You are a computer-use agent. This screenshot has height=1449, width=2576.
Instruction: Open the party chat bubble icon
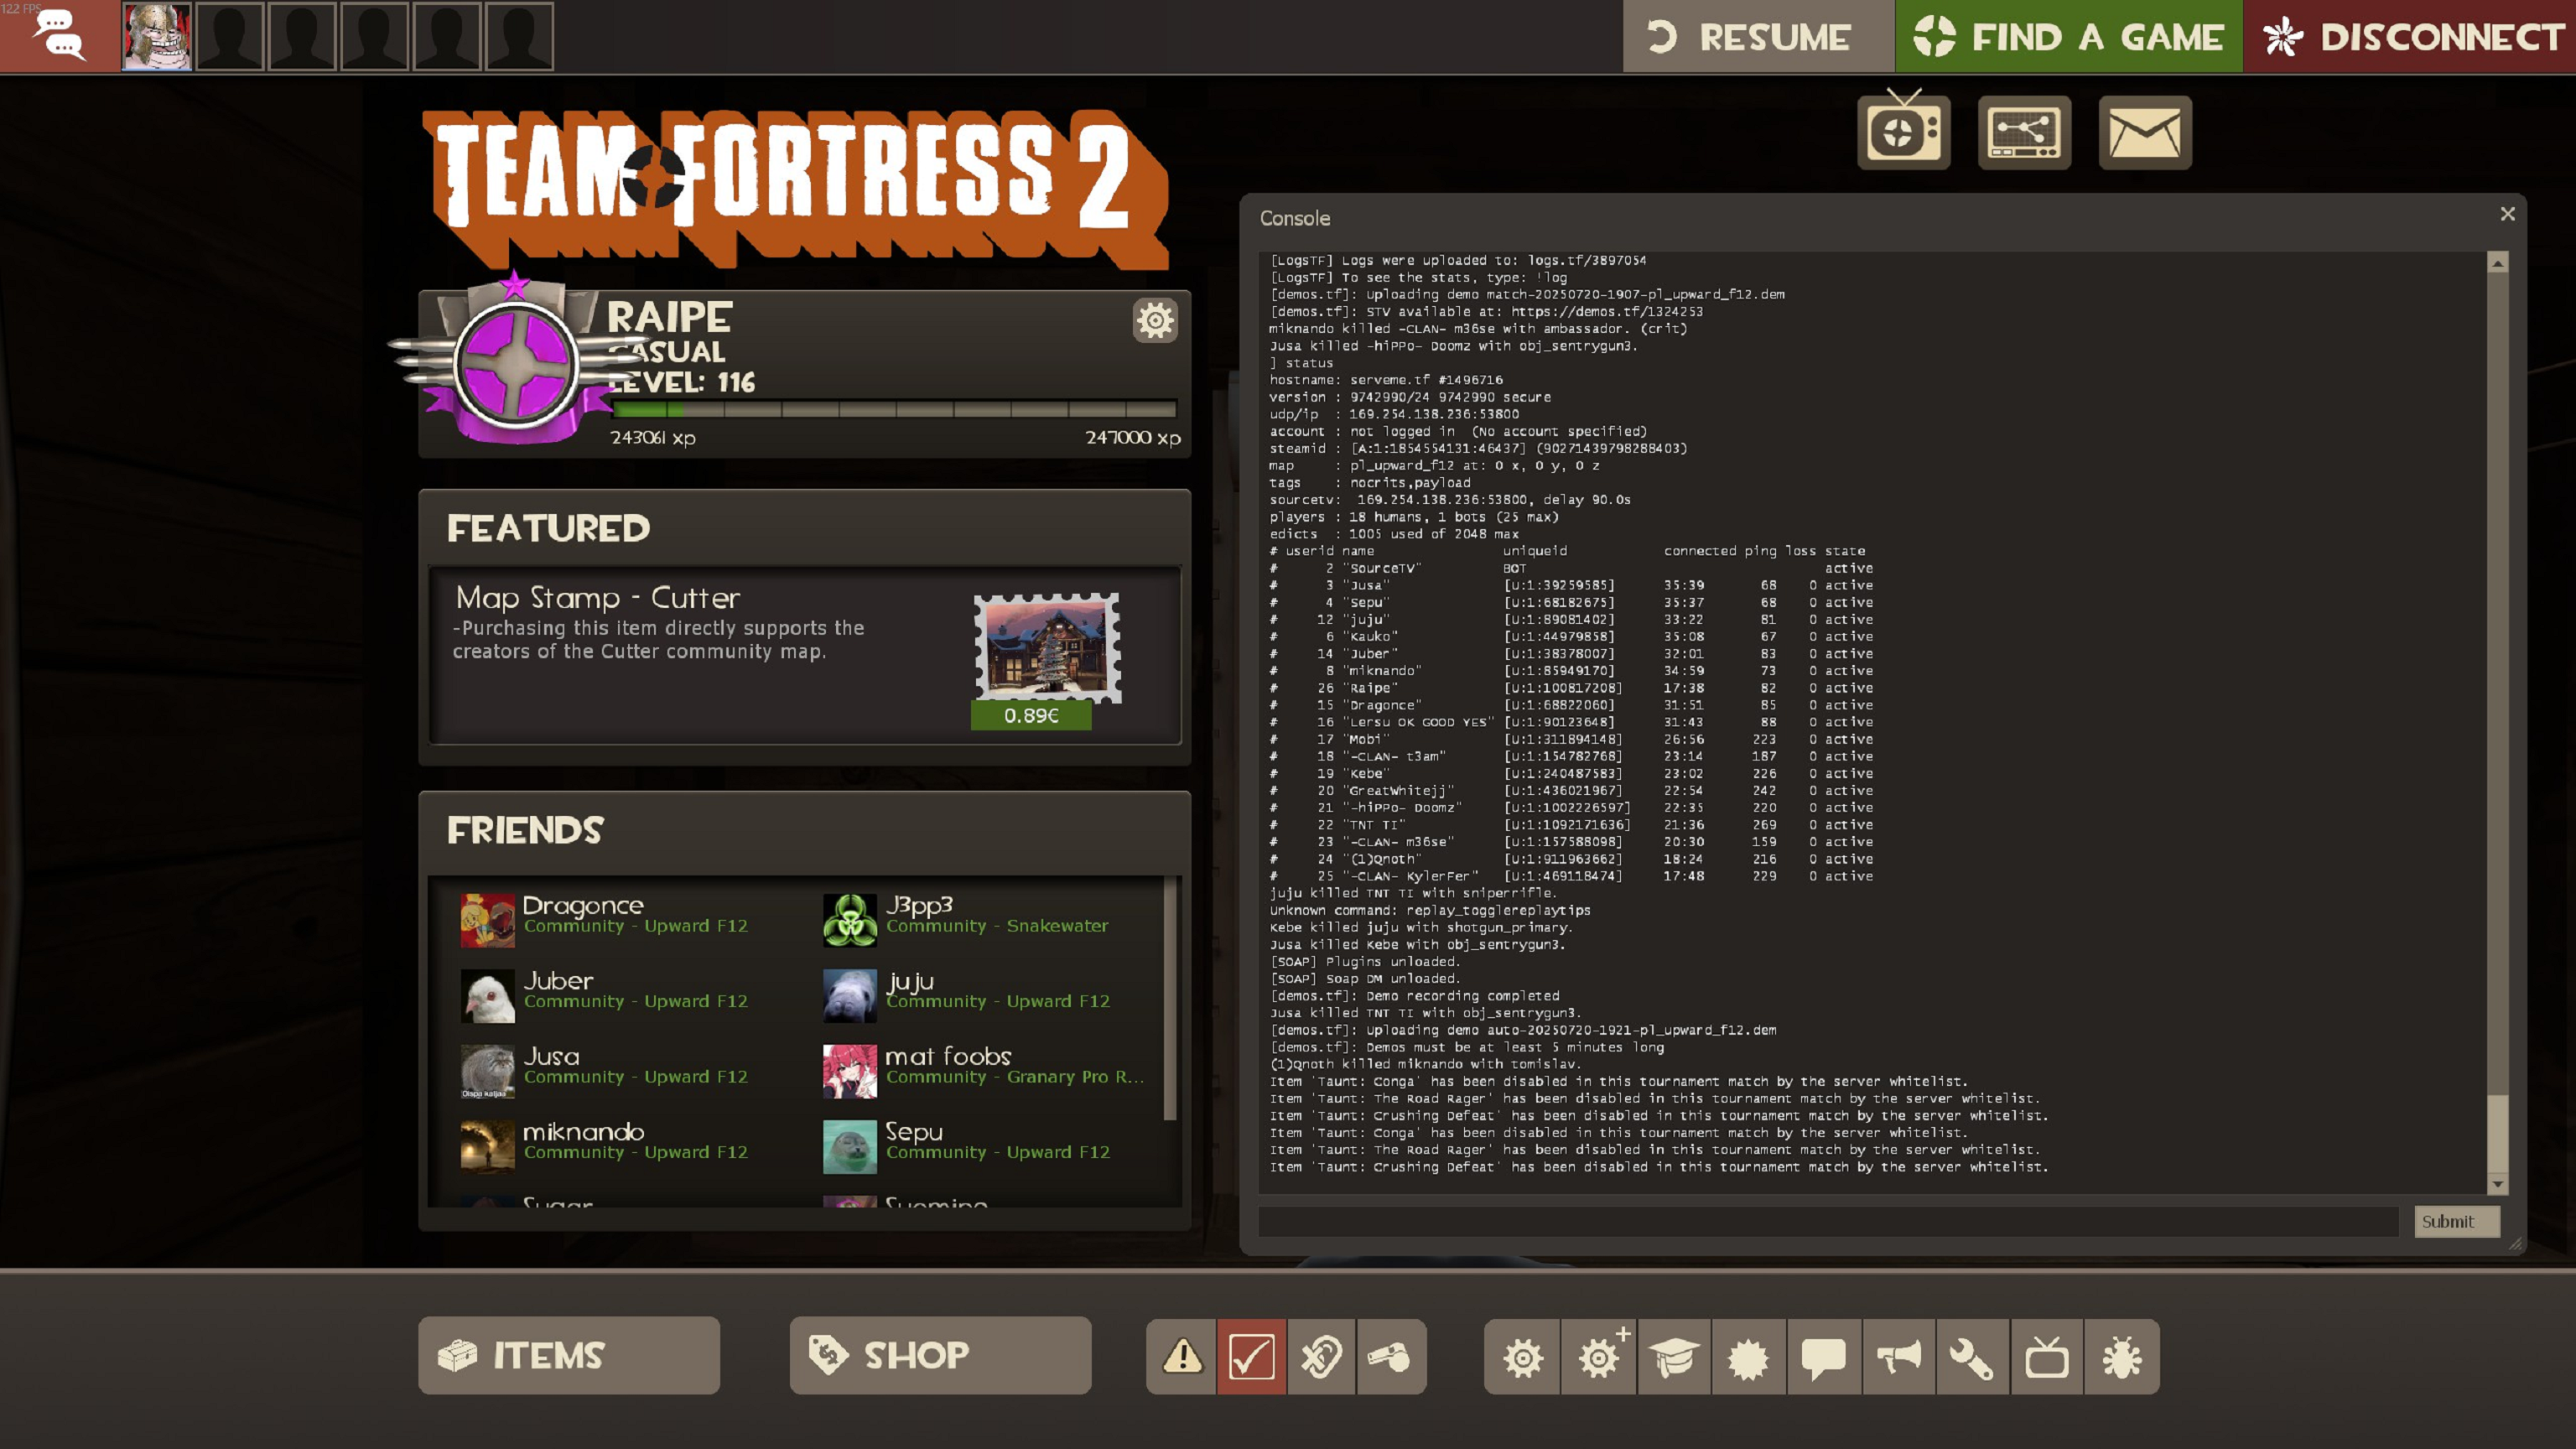click(59, 36)
